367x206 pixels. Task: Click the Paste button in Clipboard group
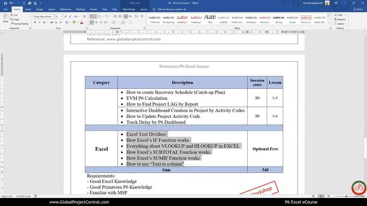[x=5, y=19]
